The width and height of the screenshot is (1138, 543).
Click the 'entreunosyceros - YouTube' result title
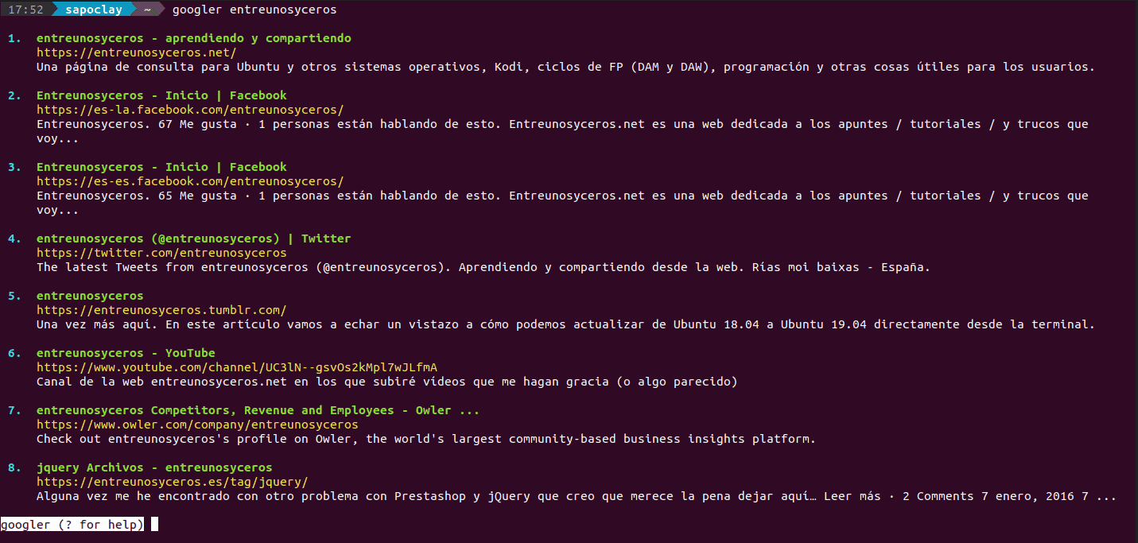coord(126,353)
